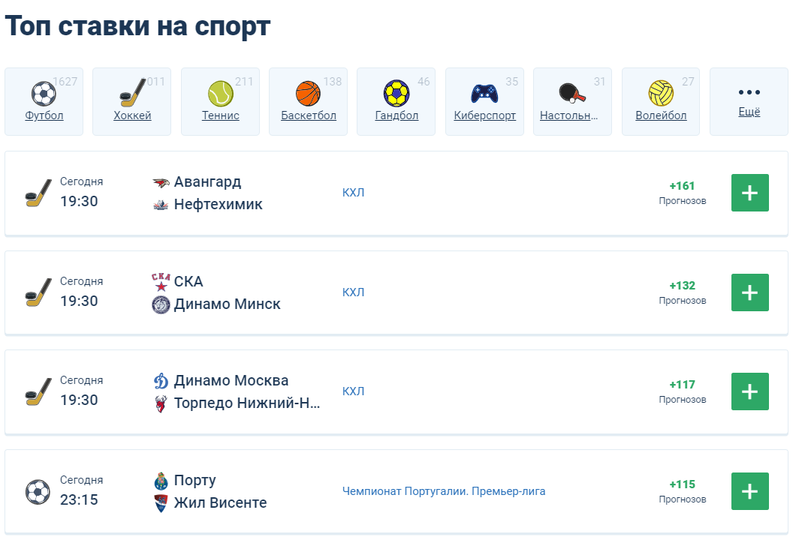Add prediction for СКА vs Динамо Минск
Viewport: 802px width, 543px height.
coord(750,292)
